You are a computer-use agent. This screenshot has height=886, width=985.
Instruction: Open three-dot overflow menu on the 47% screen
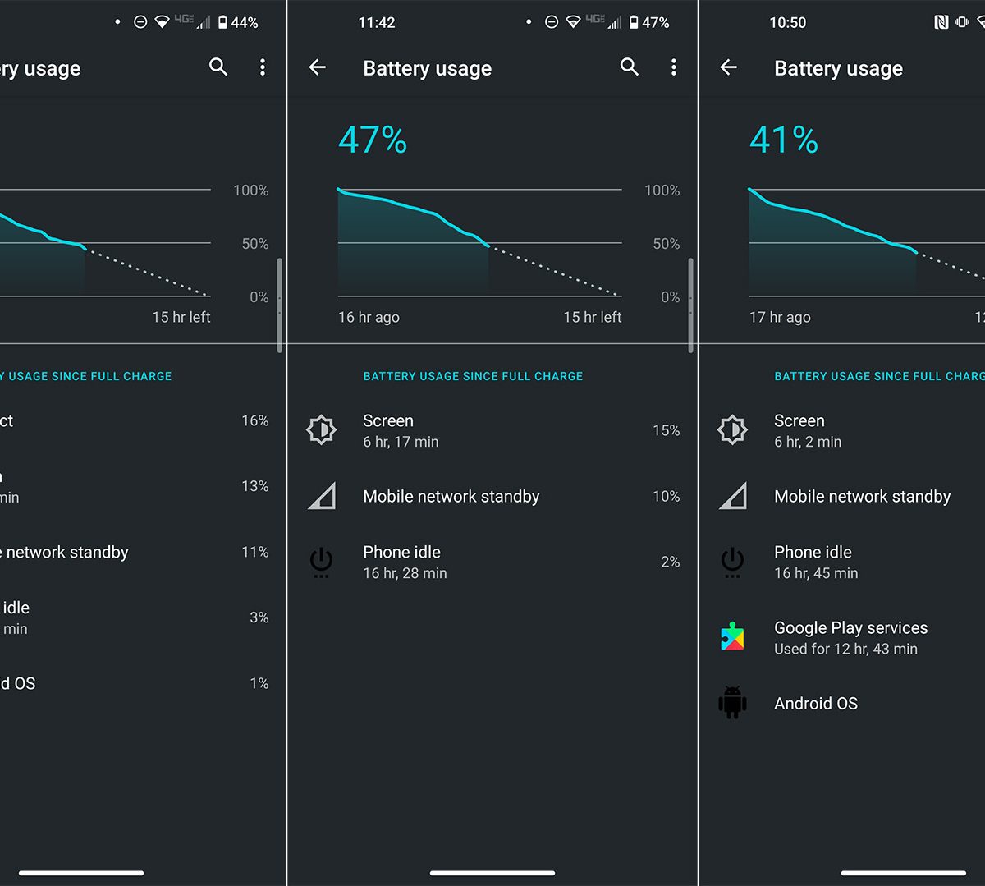pyautogui.click(x=674, y=67)
